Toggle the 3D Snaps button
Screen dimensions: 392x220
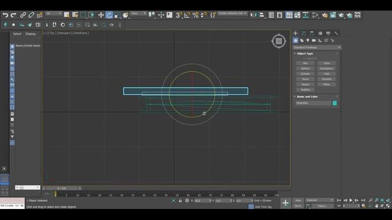pyautogui.click(x=179, y=15)
